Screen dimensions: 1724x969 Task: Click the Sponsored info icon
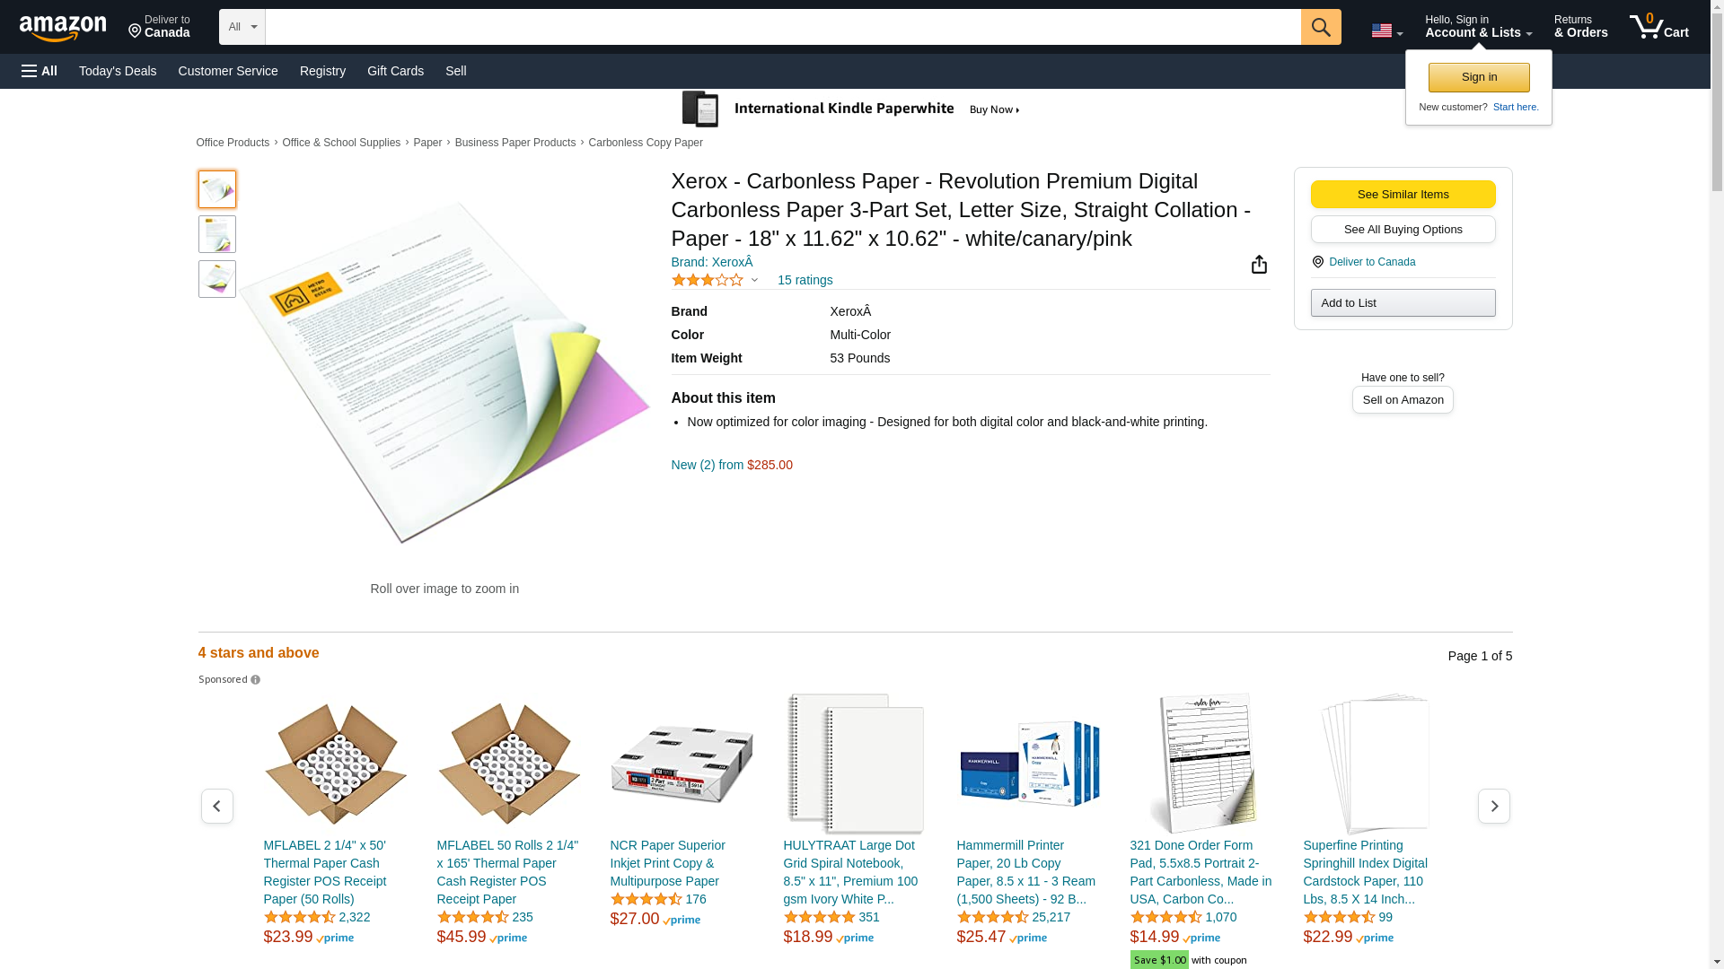[x=255, y=680]
